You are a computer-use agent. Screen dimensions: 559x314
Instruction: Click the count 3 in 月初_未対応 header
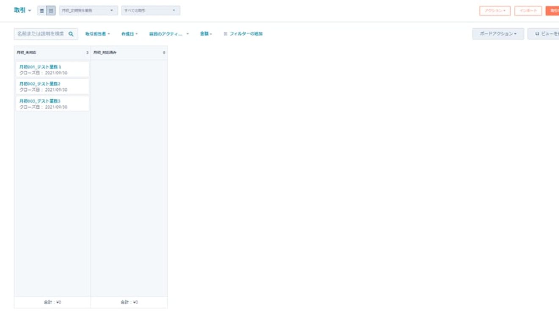[x=87, y=53]
